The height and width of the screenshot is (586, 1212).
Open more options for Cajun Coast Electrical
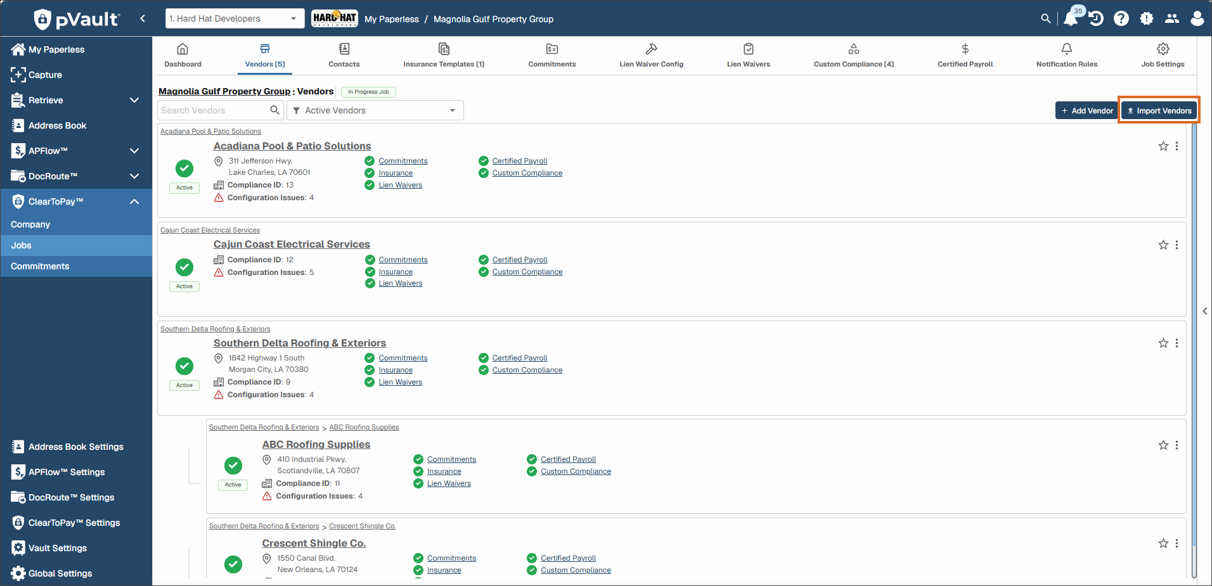click(x=1177, y=245)
